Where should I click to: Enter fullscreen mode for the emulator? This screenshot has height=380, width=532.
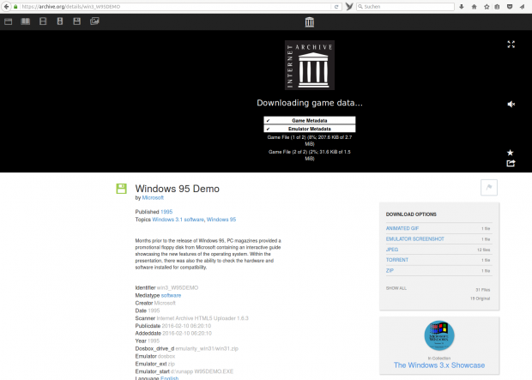point(511,44)
